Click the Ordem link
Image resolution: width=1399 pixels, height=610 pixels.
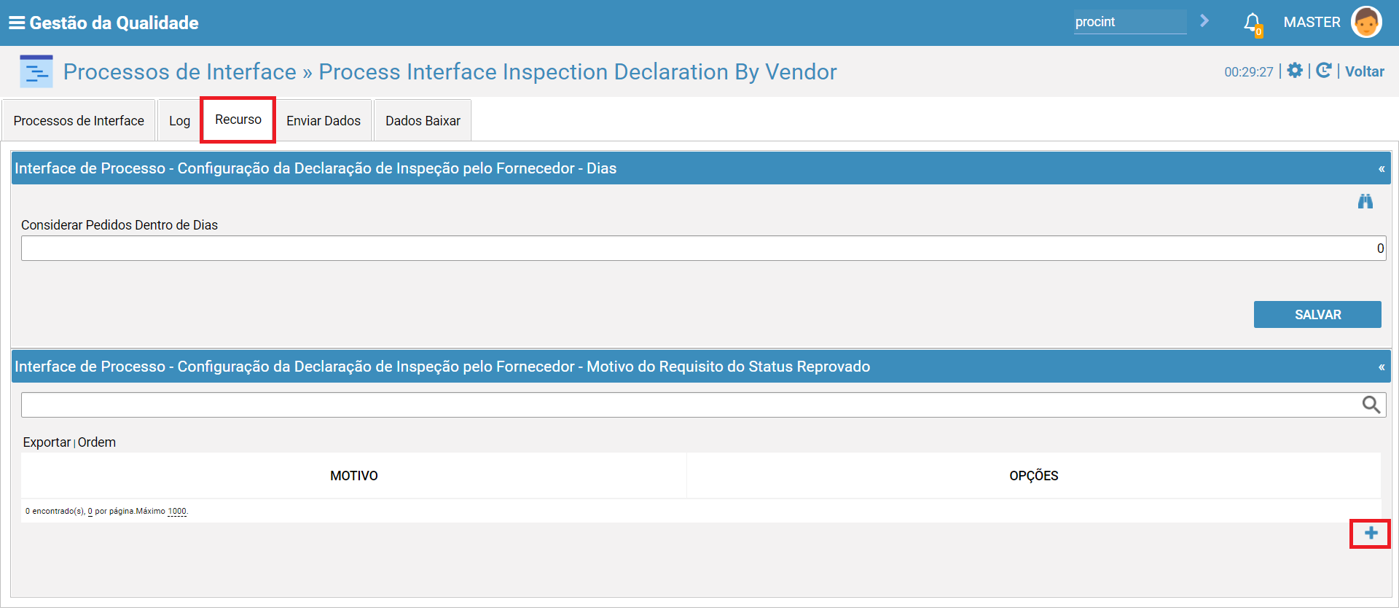click(97, 442)
